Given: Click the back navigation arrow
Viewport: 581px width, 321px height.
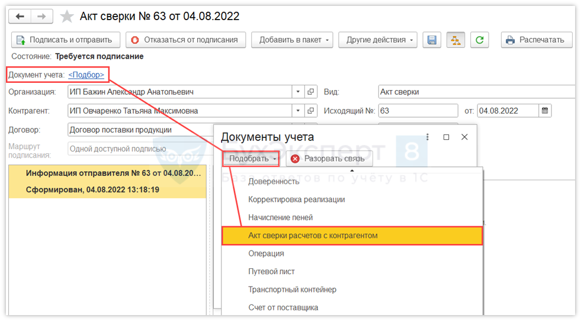Looking at the screenshot, I should 21,17.
